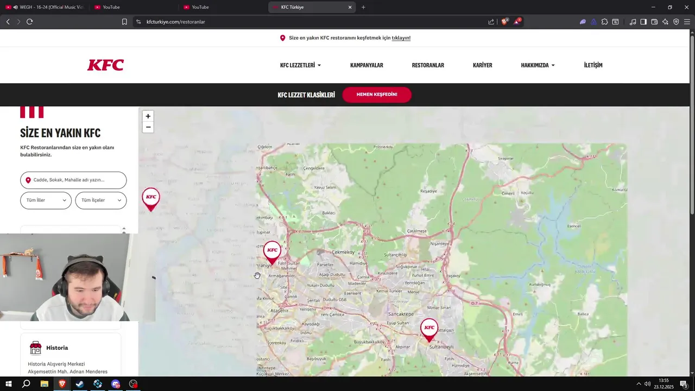Select the KFC map pin near Ümraniye
Image resolution: width=695 pixels, height=391 pixels.
tap(272, 253)
